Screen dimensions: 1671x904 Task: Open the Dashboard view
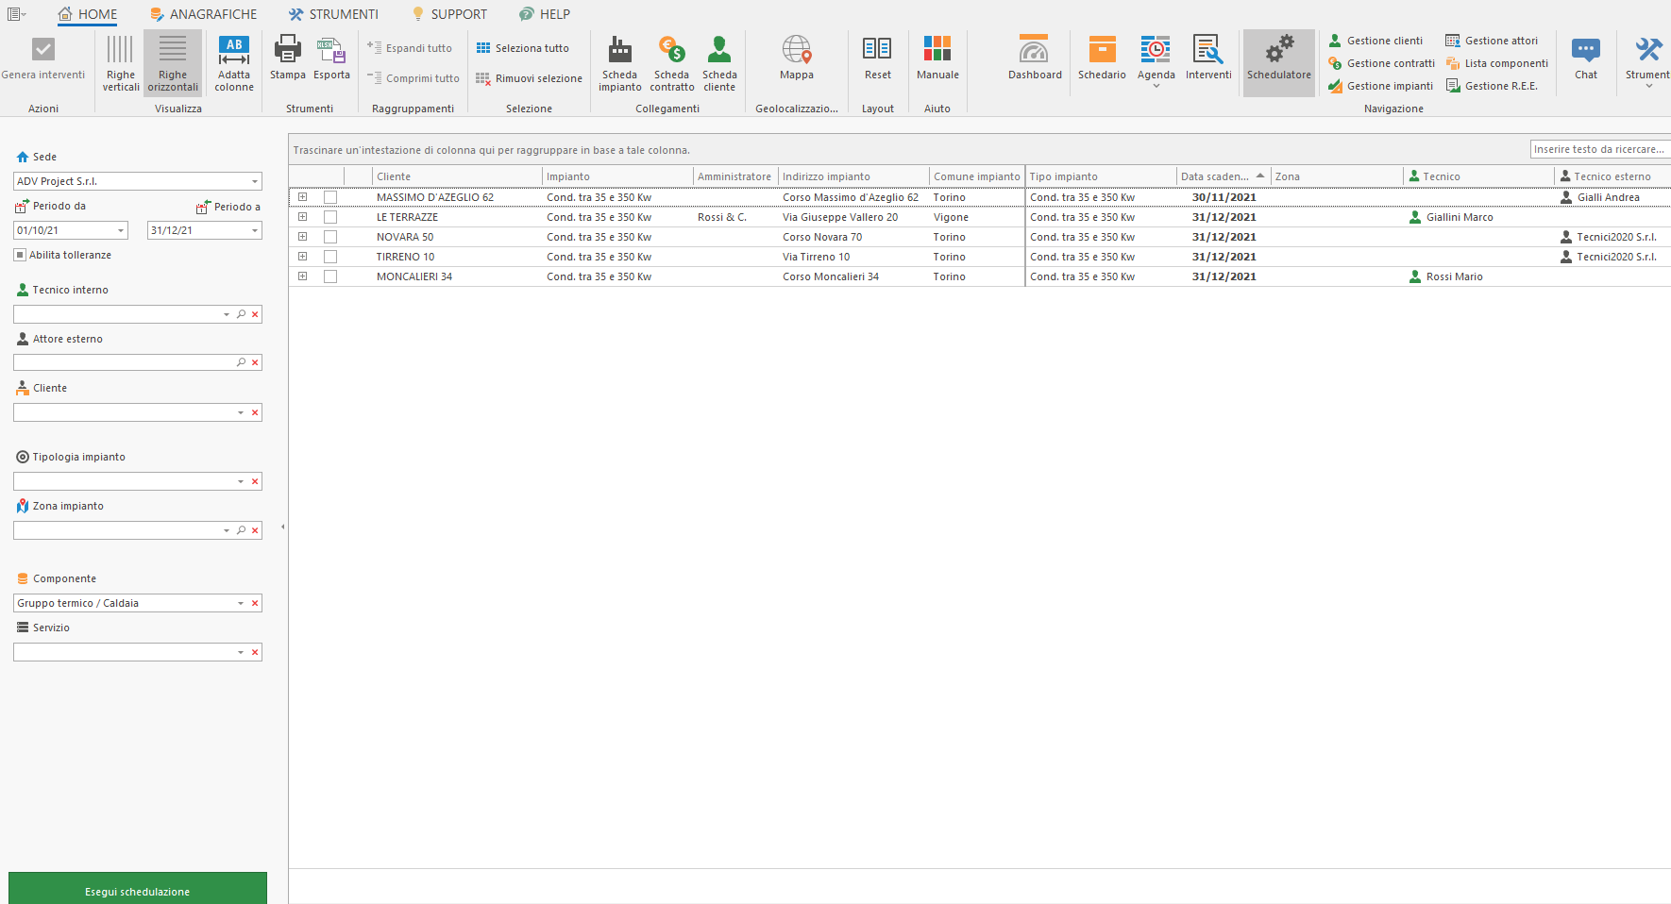(1034, 58)
